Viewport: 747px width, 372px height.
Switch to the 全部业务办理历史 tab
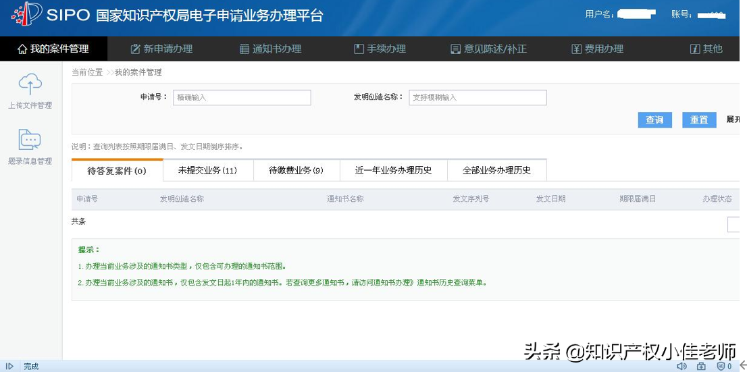[497, 171]
